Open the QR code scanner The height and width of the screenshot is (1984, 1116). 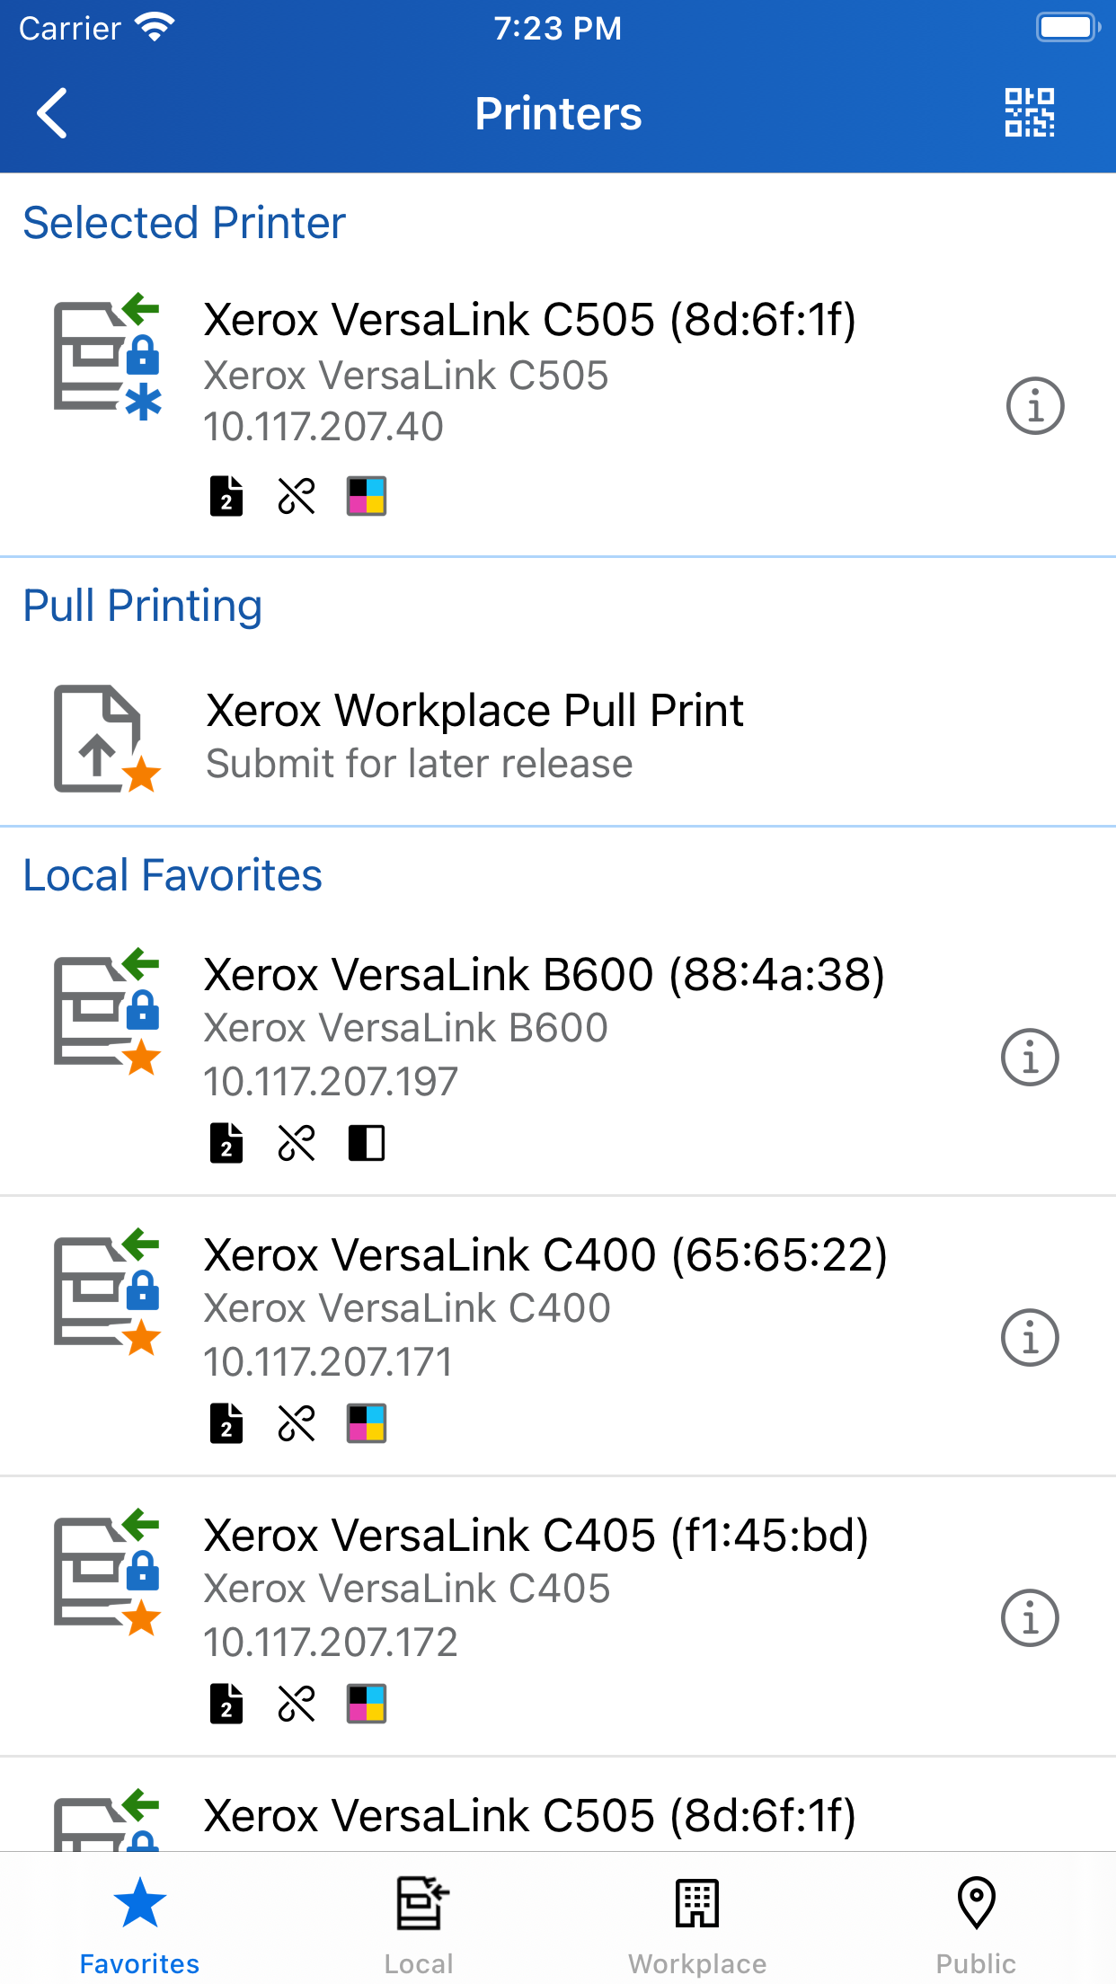point(1031,112)
